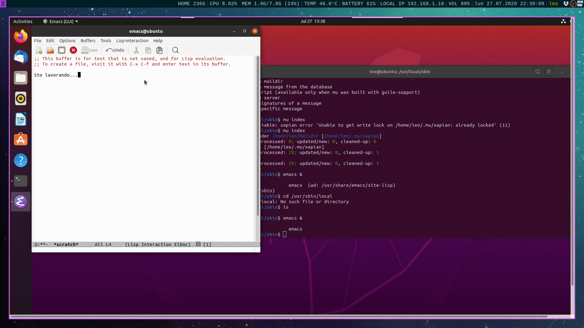Screen dimensions: 584x328
Task: Open Ubuntu Software from the dock
Action: (21, 140)
